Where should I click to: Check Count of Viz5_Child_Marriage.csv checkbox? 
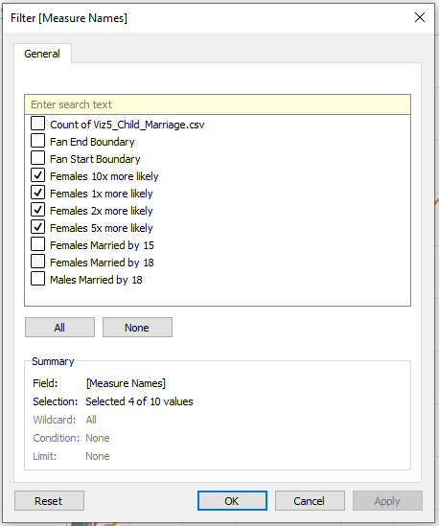(x=37, y=124)
